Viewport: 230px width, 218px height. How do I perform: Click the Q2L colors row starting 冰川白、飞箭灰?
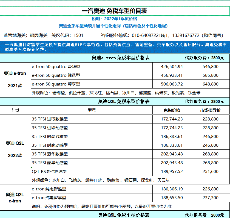130,180
